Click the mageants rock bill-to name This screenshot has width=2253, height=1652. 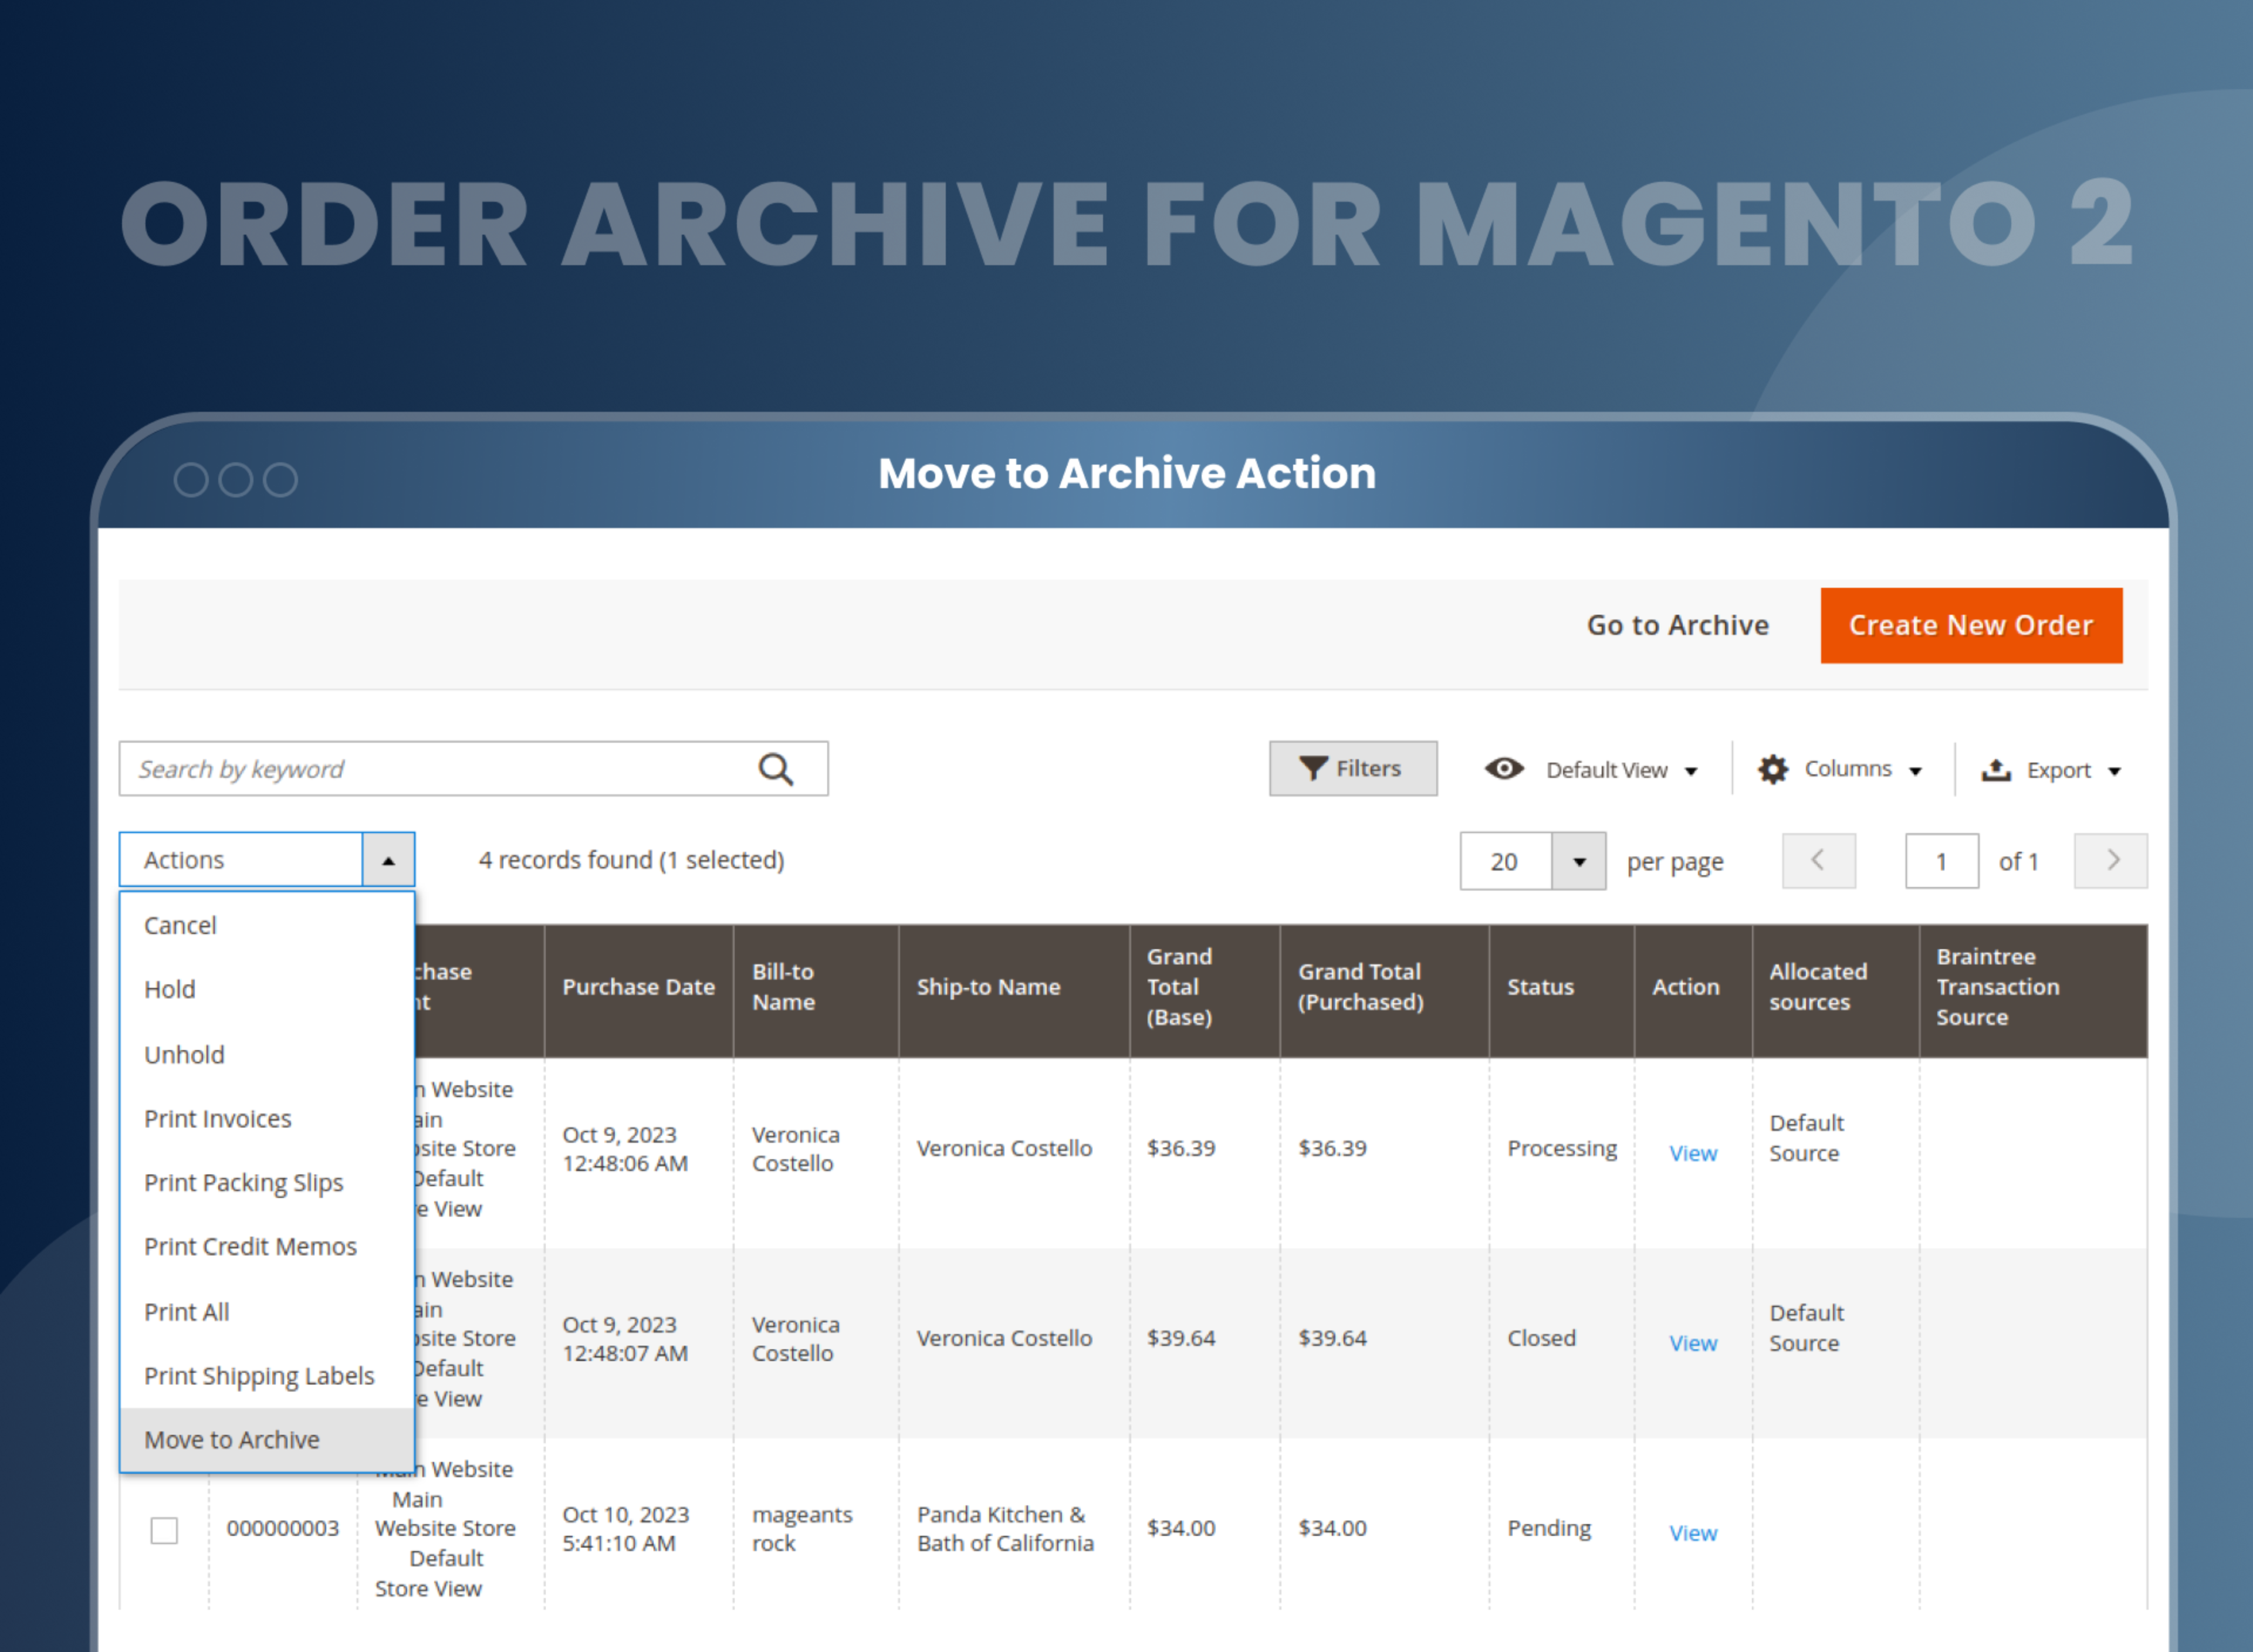tap(802, 1529)
